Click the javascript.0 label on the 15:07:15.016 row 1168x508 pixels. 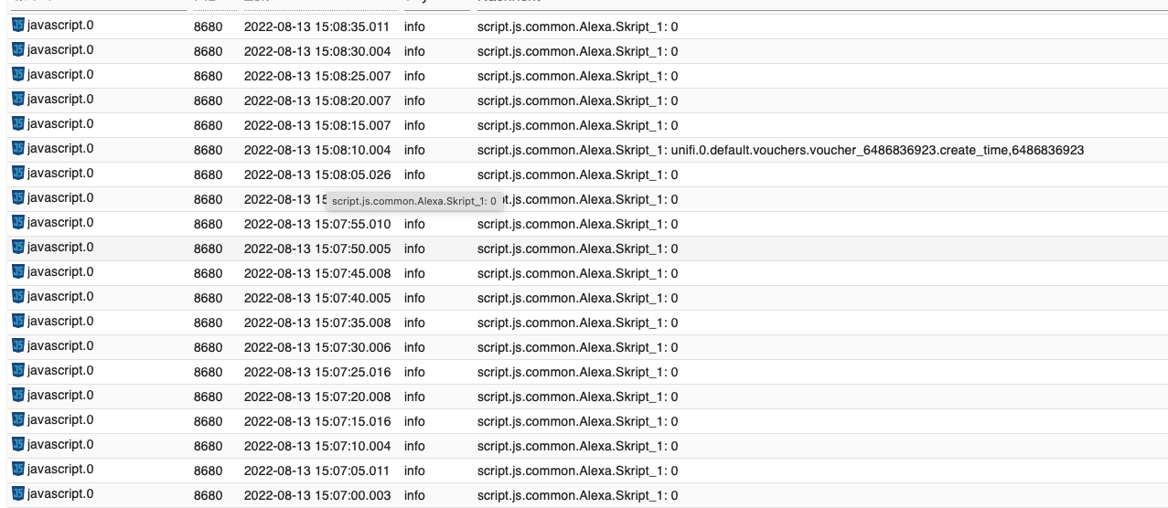click(60, 420)
